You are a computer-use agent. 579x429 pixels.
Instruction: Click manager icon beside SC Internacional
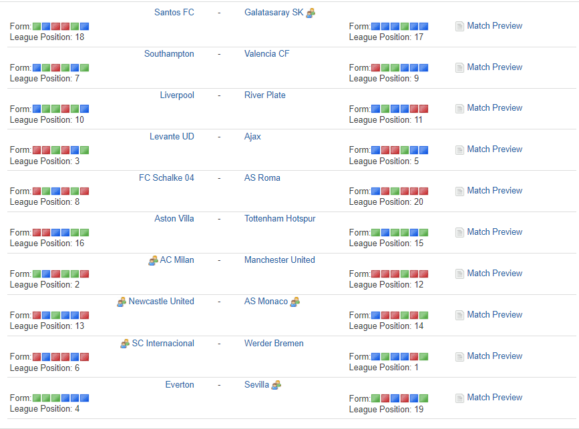(125, 344)
